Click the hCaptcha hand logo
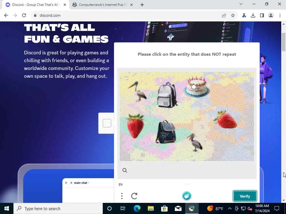 (187, 196)
